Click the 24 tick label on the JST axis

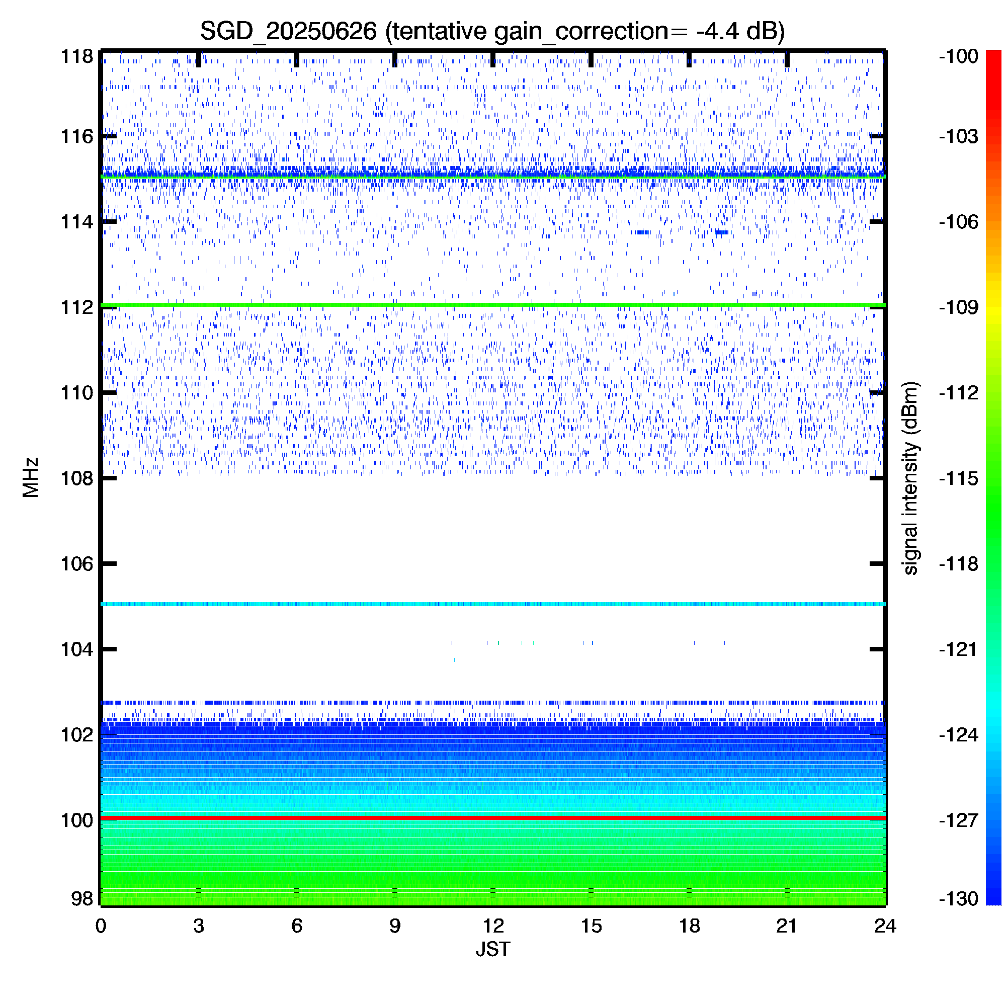(x=885, y=926)
